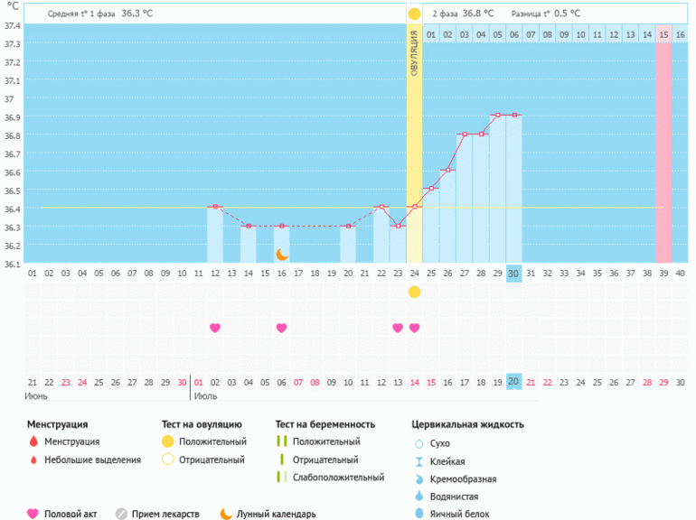Click the pink column for phase day 15

point(663,144)
